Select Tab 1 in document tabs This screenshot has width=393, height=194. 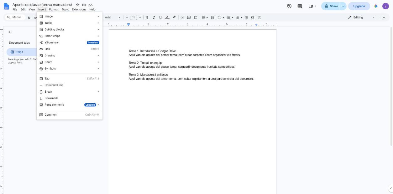point(21,52)
